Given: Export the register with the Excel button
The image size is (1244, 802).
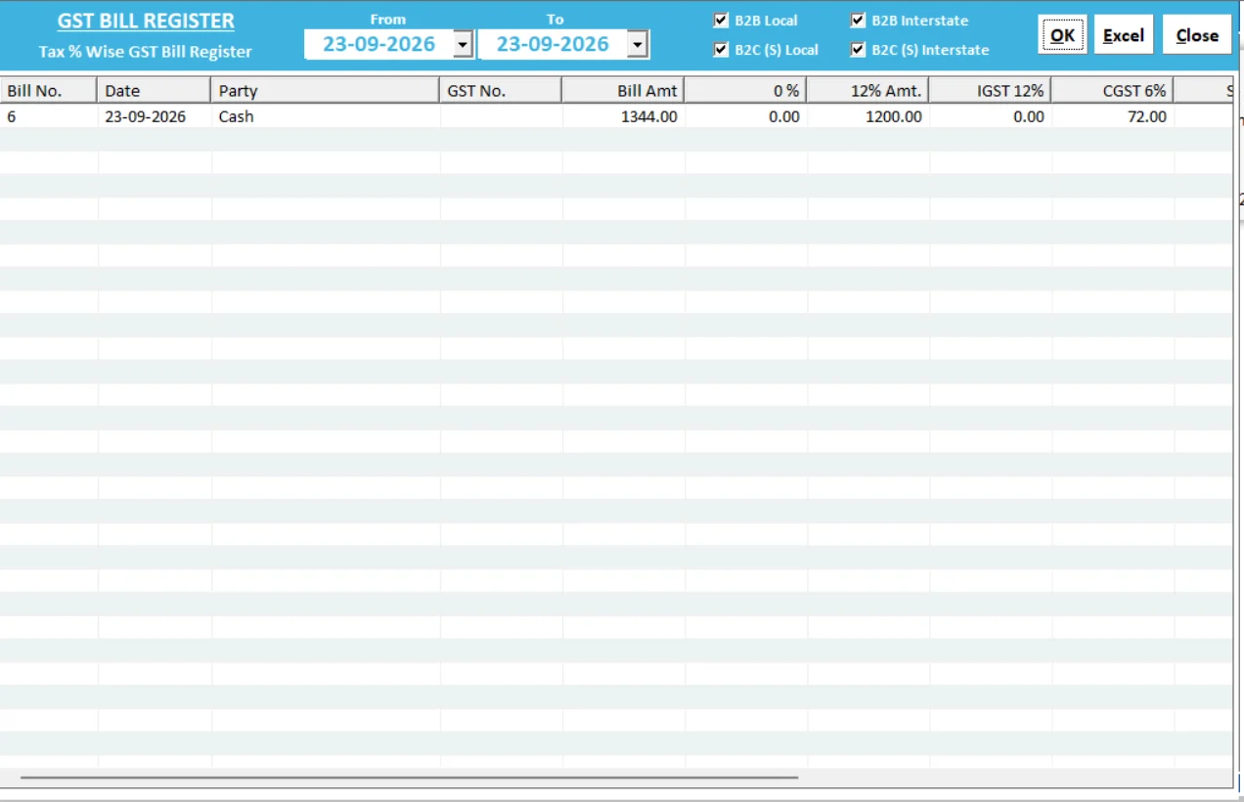Looking at the screenshot, I should tap(1124, 34).
